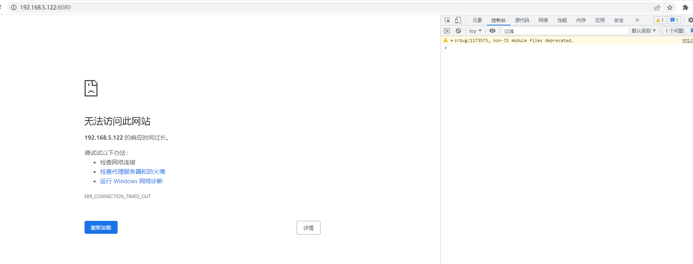Switch to the 网络 tab
693x264 pixels.
543,20
